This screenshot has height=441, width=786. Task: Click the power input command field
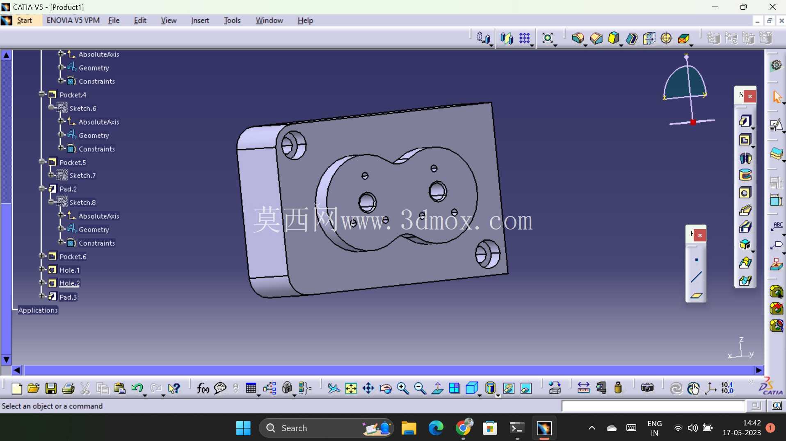pyautogui.click(x=653, y=406)
